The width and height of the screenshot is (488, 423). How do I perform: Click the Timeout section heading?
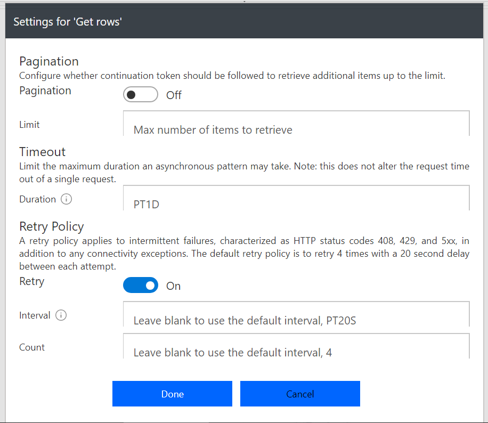click(x=43, y=151)
